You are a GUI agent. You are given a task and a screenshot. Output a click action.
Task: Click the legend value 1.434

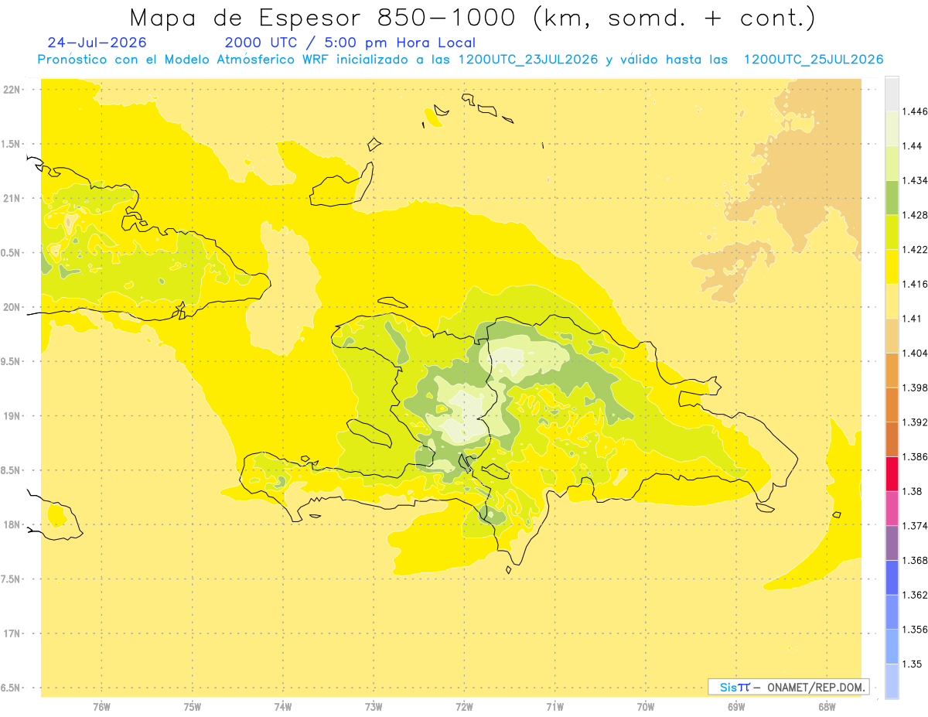pyautogui.click(x=915, y=180)
